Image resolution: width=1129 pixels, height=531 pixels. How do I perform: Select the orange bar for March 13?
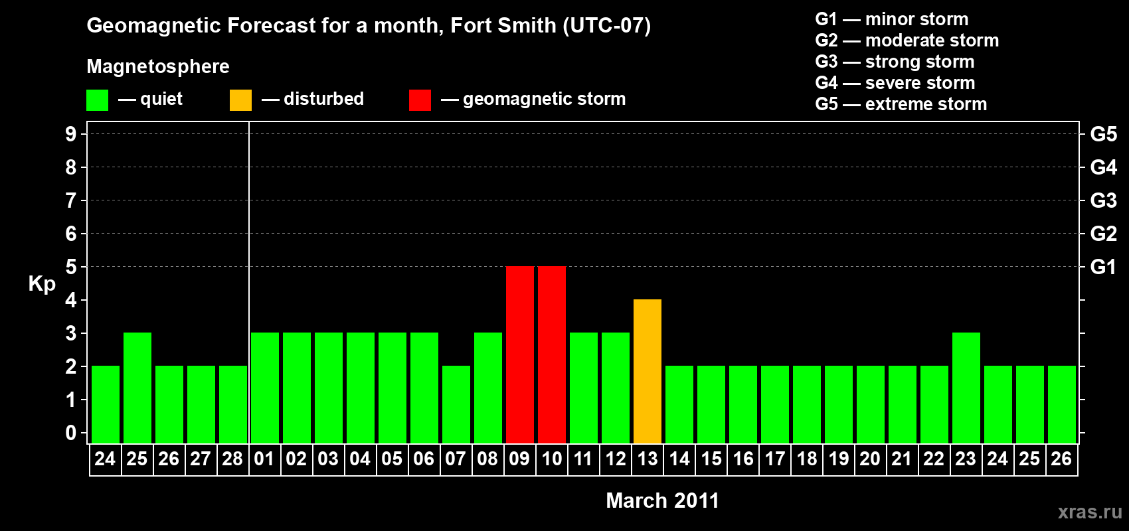coord(648,371)
